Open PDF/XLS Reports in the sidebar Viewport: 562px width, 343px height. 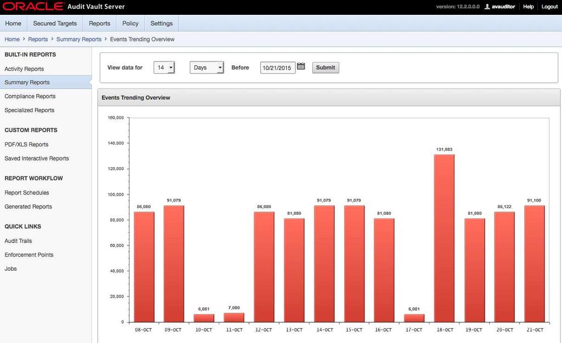[x=26, y=144]
